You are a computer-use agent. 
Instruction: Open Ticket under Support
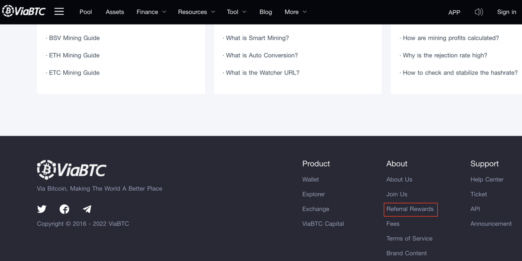click(479, 194)
